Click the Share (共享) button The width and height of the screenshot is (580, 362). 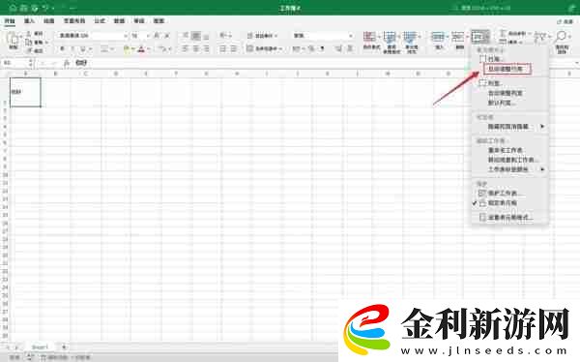pos(565,21)
